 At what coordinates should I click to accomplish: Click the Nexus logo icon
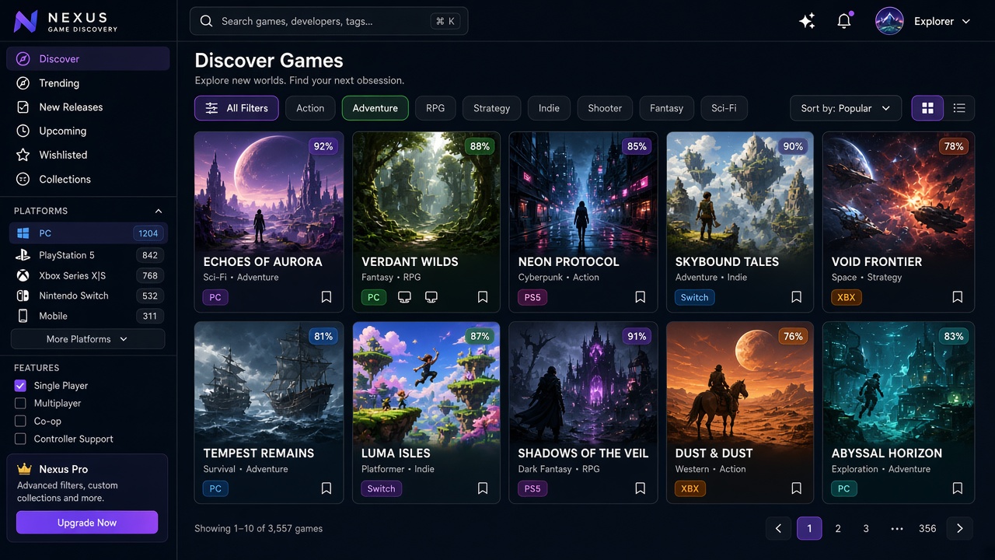click(x=26, y=21)
